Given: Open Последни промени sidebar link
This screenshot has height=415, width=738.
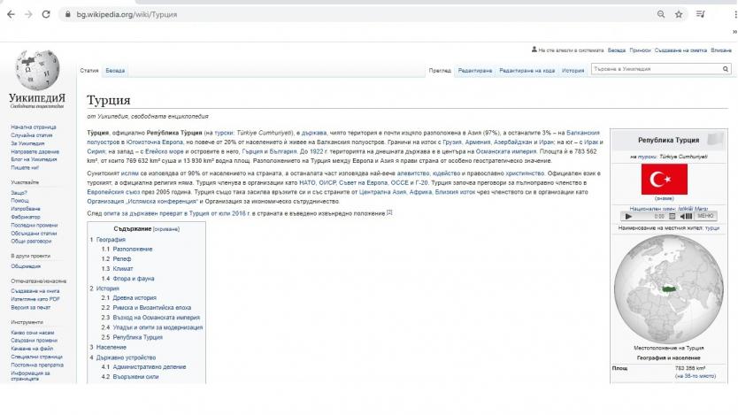Looking at the screenshot, I should (x=34, y=225).
